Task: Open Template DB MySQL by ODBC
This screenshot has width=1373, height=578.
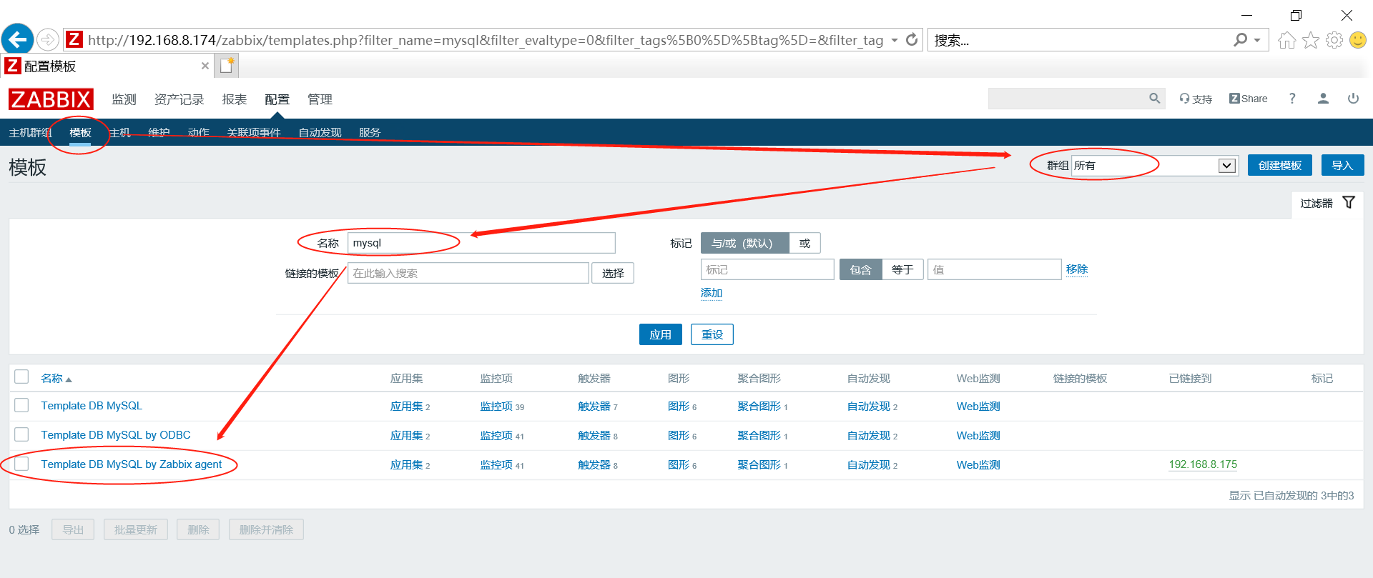Action: coord(116,435)
